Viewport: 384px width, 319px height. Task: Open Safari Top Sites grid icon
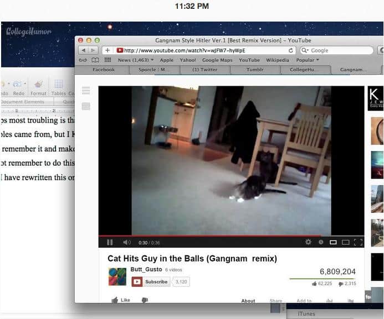coord(107,60)
